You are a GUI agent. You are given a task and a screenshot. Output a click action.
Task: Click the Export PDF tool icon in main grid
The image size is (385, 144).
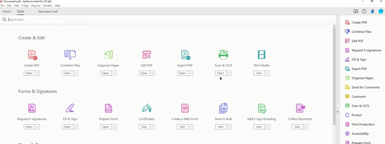tap(185, 55)
